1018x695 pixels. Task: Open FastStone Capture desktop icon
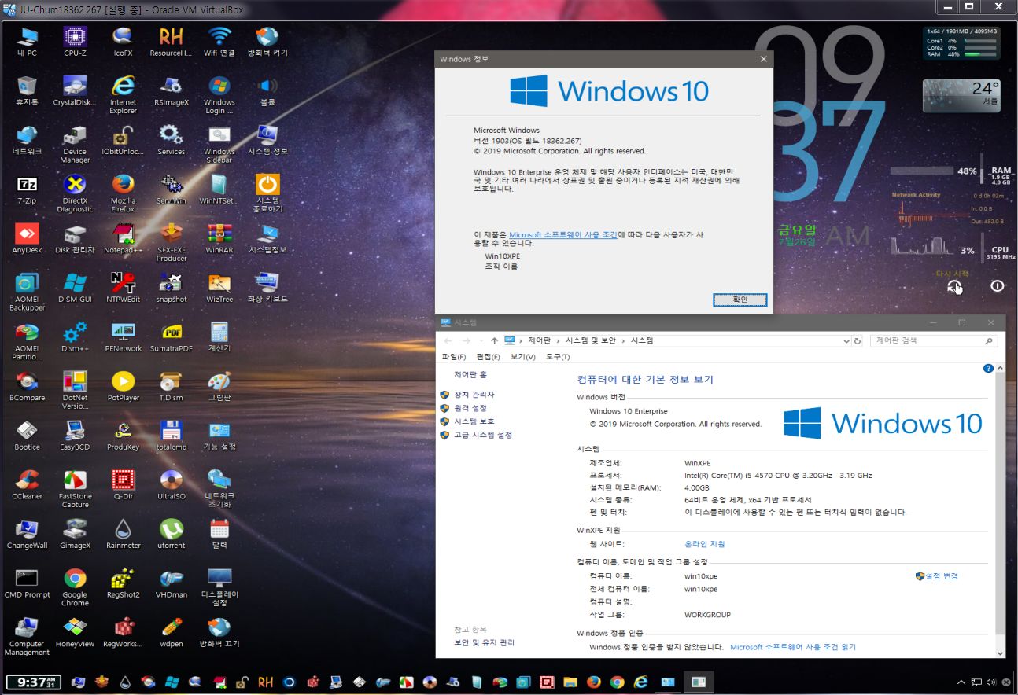pos(75,490)
